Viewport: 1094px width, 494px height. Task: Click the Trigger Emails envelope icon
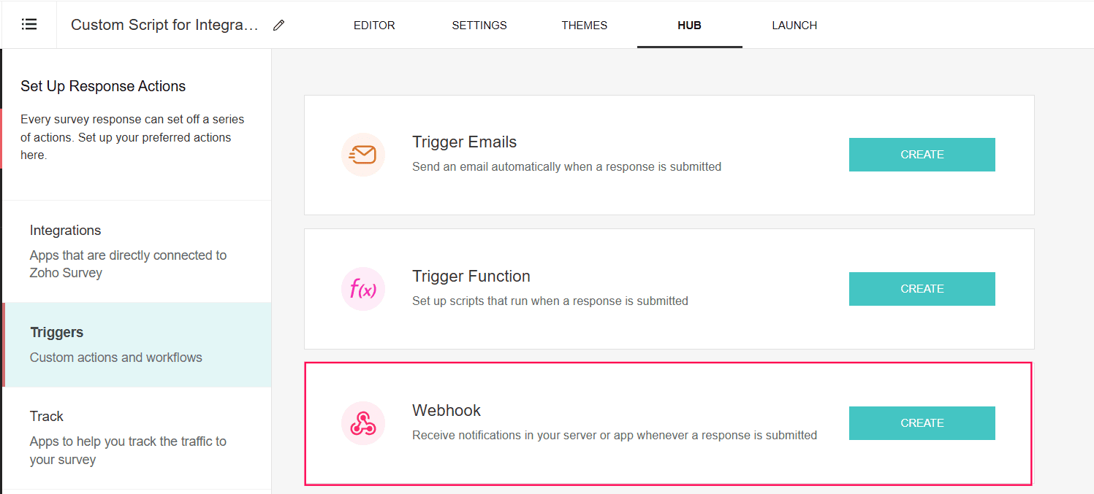point(363,155)
